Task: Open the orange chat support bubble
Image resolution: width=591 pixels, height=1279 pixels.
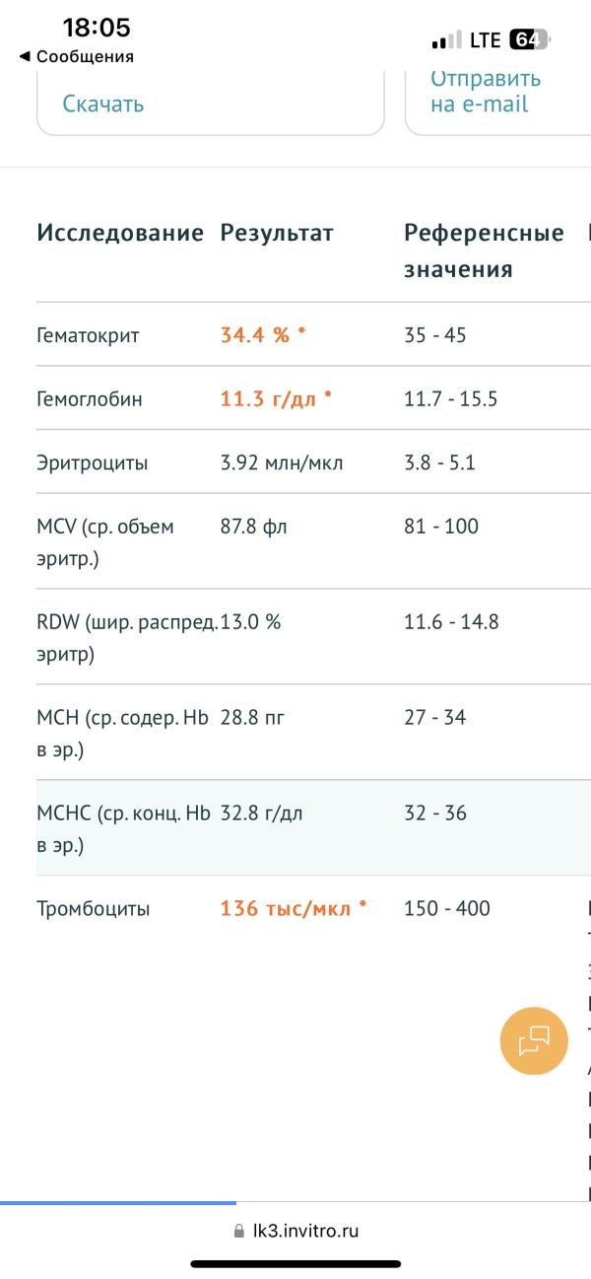Action: click(x=534, y=1040)
